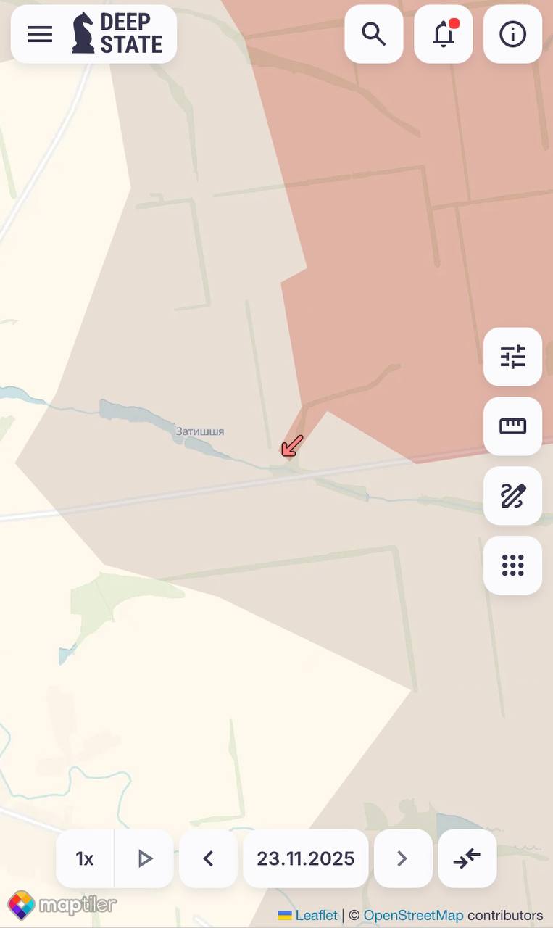
Task: Open date picker 23.11.2025
Action: [306, 859]
